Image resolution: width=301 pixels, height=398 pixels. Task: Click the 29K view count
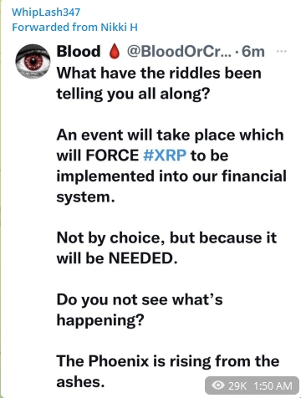pos(237,385)
